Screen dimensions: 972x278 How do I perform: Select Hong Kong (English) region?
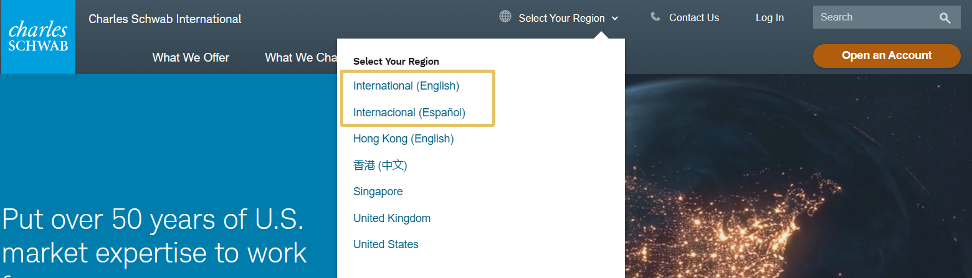coord(404,139)
